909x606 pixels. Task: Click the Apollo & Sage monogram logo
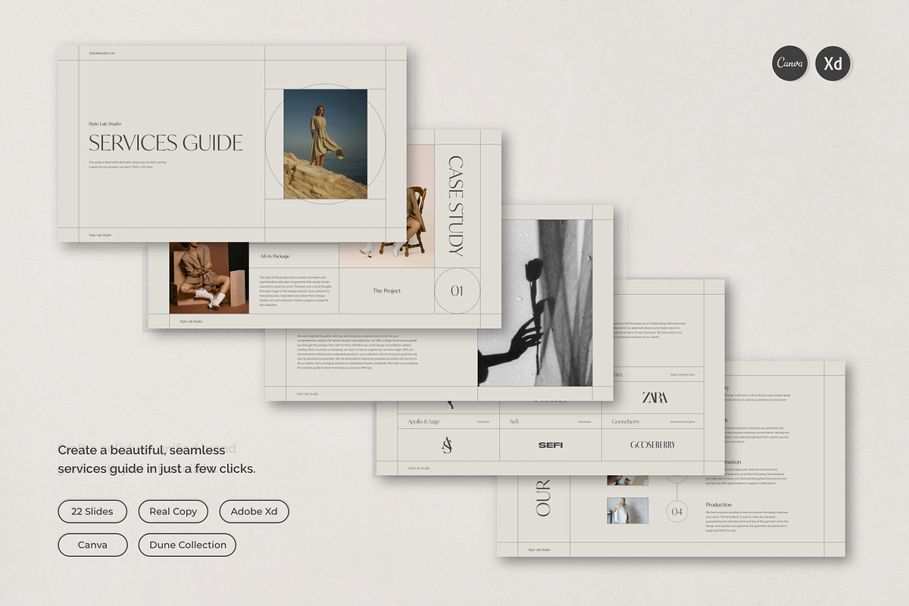click(x=447, y=445)
